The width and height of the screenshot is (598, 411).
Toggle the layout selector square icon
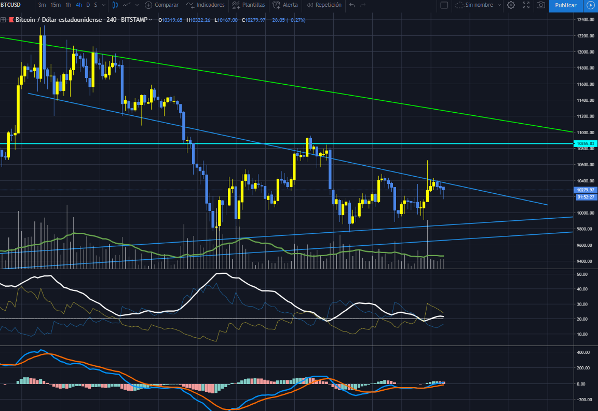444,5
